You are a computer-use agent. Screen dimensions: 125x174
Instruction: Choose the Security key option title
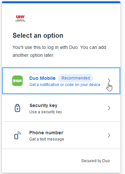pyautogui.click(x=43, y=105)
